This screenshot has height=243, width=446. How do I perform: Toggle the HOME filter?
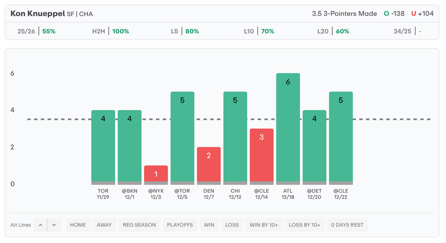pyautogui.click(x=78, y=225)
